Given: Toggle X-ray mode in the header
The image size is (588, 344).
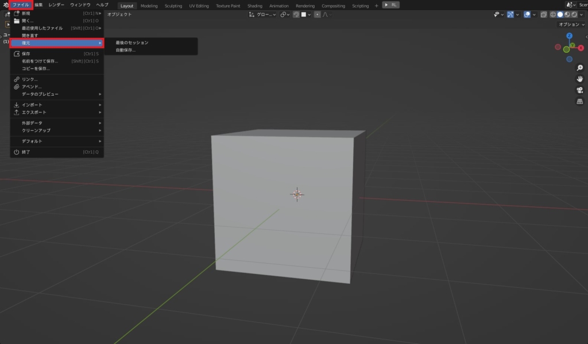Looking at the screenshot, I should (544, 14).
